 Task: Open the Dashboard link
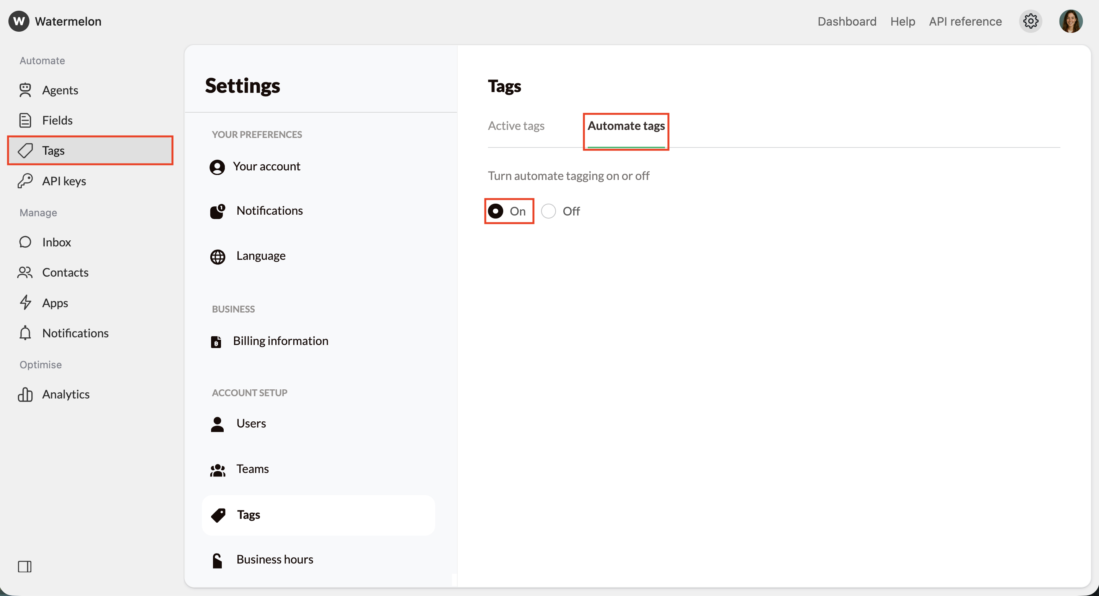tap(847, 21)
